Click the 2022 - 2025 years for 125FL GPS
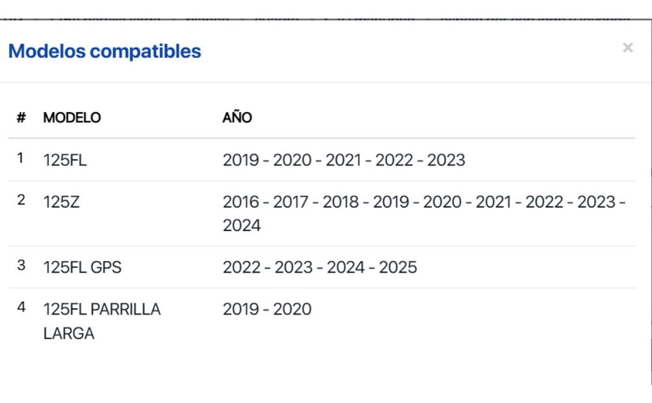The width and height of the screenshot is (652, 403). point(320,267)
